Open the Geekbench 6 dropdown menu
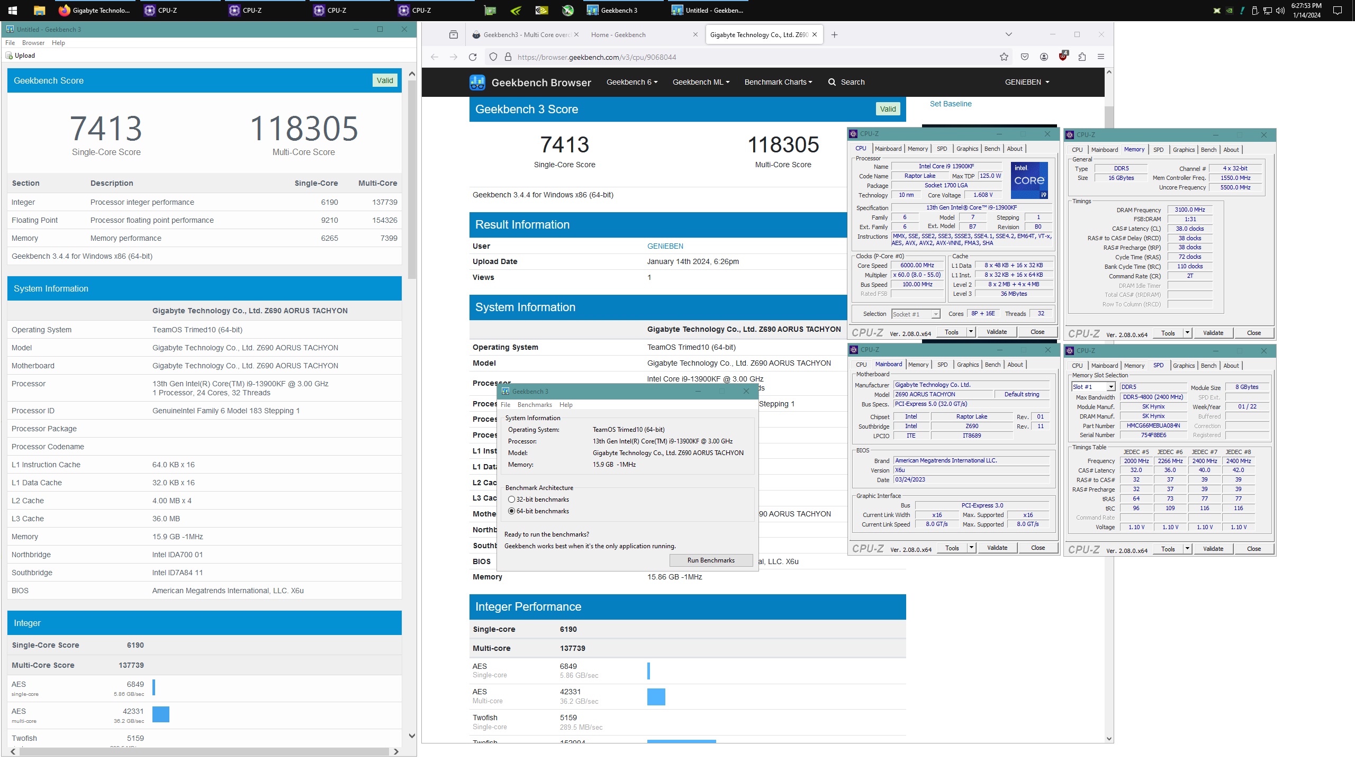This screenshot has height=762, width=1355. pos(632,82)
